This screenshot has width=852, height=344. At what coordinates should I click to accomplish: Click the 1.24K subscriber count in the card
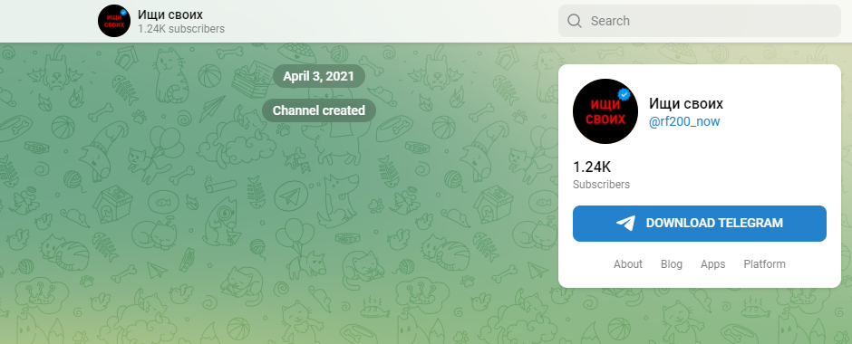tap(592, 167)
